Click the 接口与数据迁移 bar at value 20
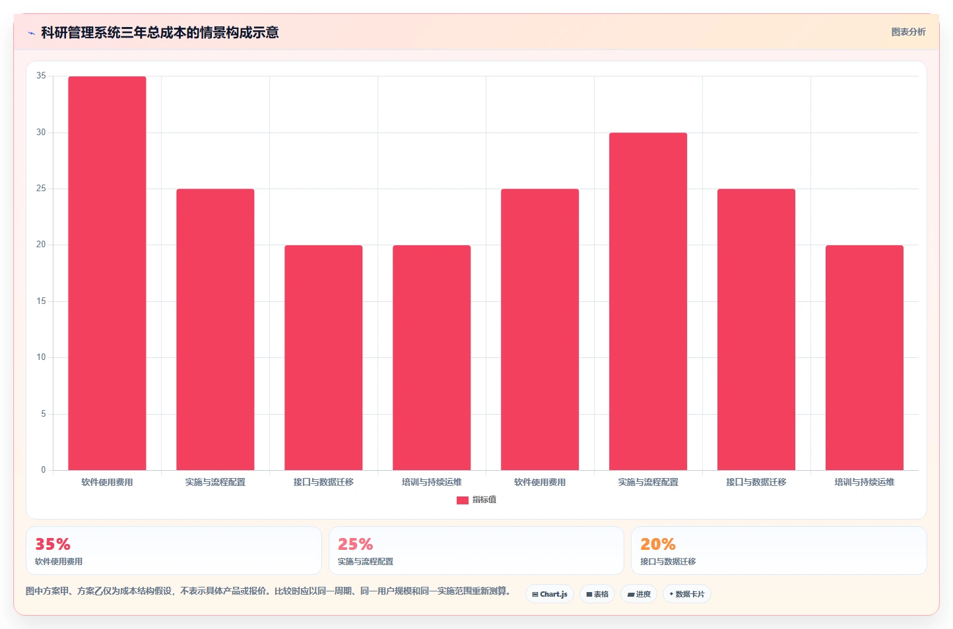Screen dimensions: 953x629 323,357
